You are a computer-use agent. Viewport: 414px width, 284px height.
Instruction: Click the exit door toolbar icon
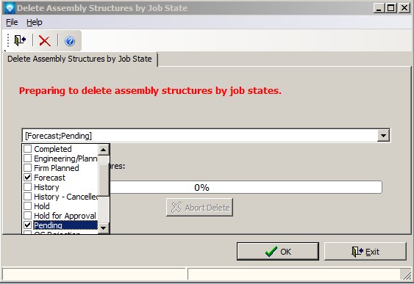click(x=20, y=41)
